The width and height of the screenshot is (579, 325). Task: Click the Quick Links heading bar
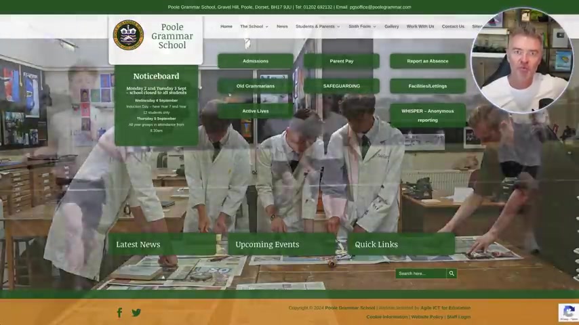click(401, 244)
